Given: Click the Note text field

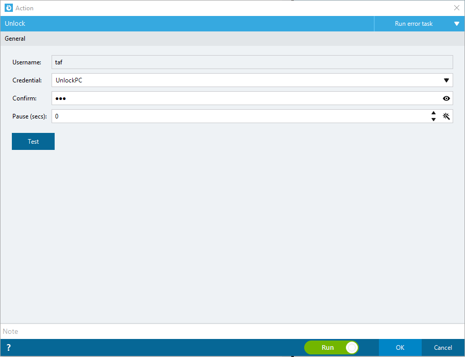Looking at the screenshot, I should pyautogui.click(x=232, y=331).
